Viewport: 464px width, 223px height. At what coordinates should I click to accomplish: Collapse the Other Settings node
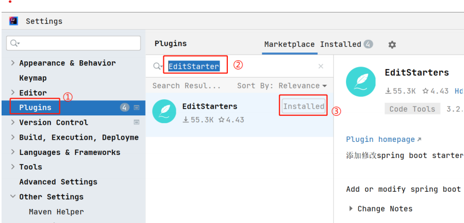tap(12, 196)
